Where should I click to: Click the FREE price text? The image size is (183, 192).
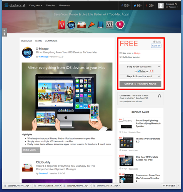(x=129, y=43)
